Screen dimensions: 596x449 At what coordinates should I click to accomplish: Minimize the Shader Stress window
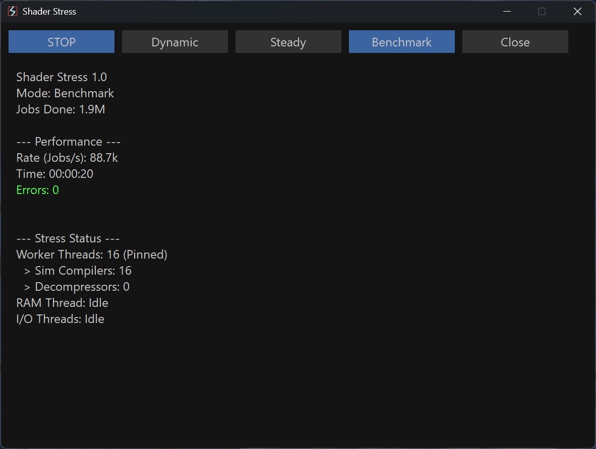tap(507, 11)
